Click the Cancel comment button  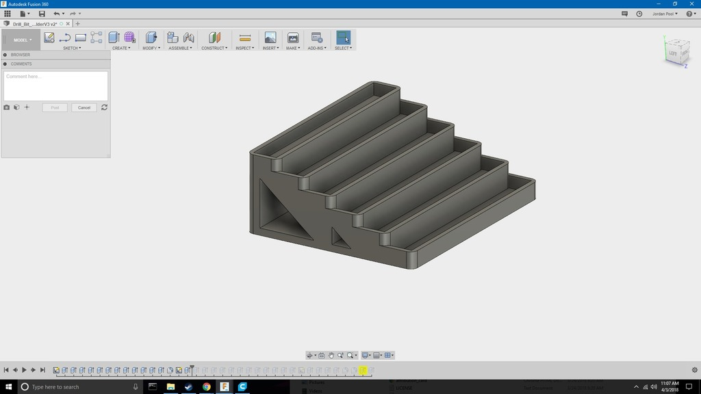pyautogui.click(x=84, y=107)
